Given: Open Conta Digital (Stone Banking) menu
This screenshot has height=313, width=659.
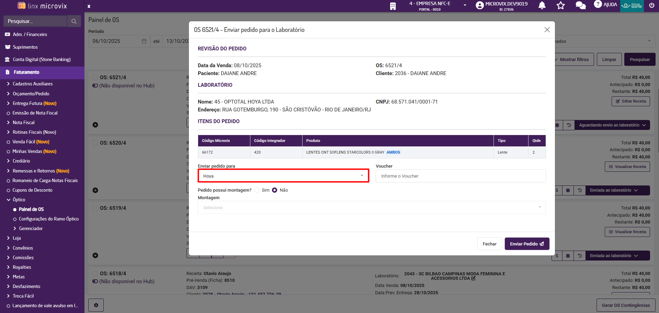Looking at the screenshot, I should (42, 60).
